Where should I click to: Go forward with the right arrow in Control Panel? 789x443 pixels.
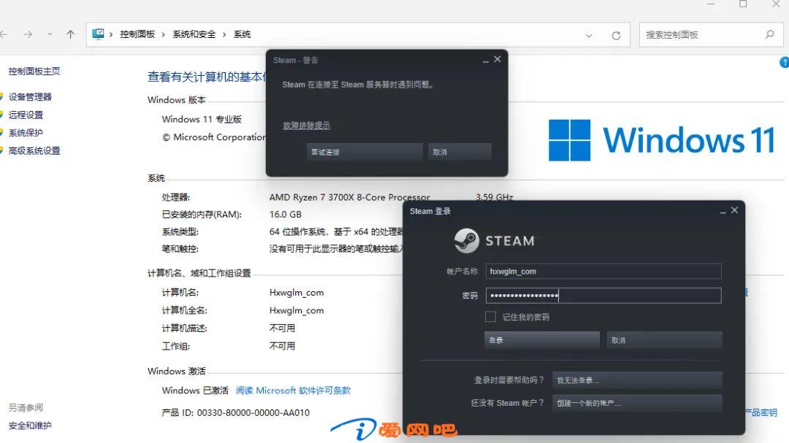pyautogui.click(x=28, y=34)
